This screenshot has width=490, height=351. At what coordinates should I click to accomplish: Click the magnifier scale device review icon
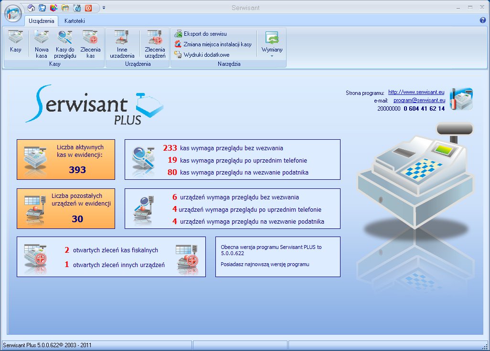point(144,210)
